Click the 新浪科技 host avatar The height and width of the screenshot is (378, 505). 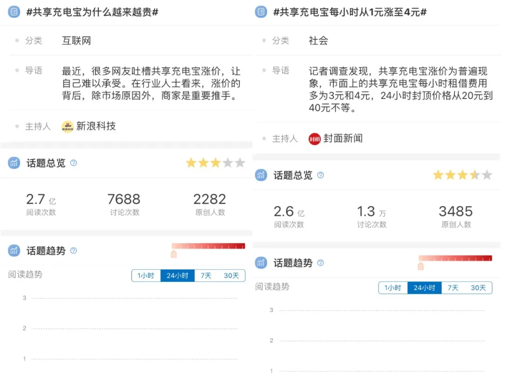(68, 127)
